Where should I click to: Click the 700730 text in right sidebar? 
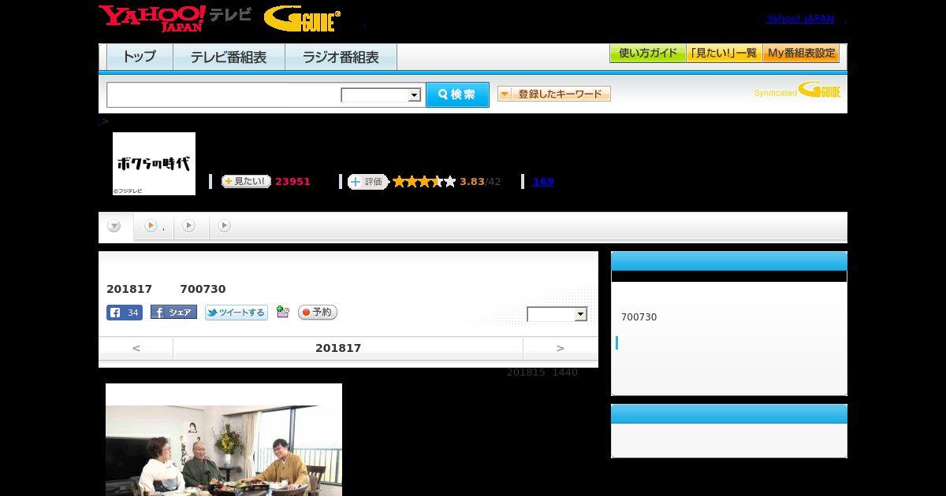point(639,317)
